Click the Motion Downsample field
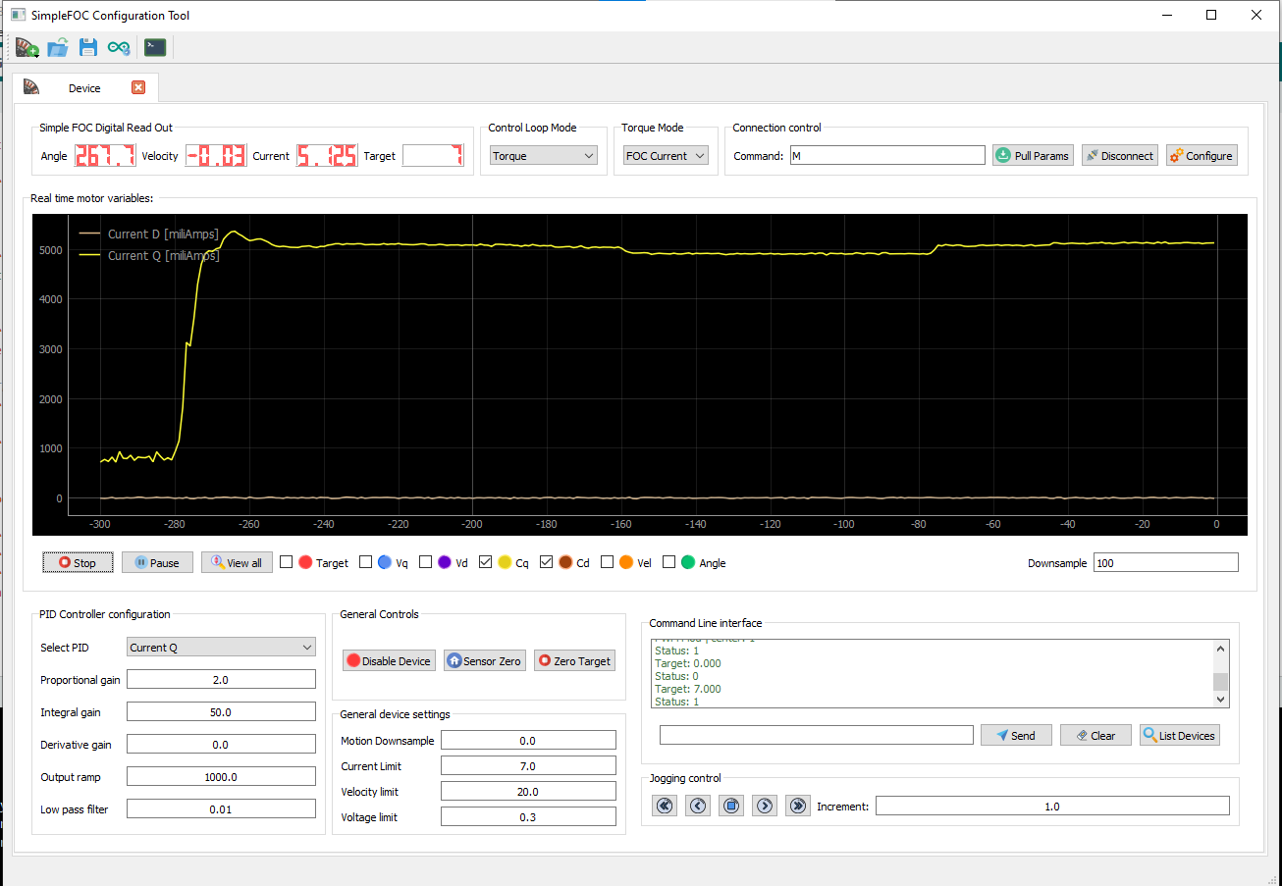The height and width of the screenshot is (886, 1282). click(528, 740)
